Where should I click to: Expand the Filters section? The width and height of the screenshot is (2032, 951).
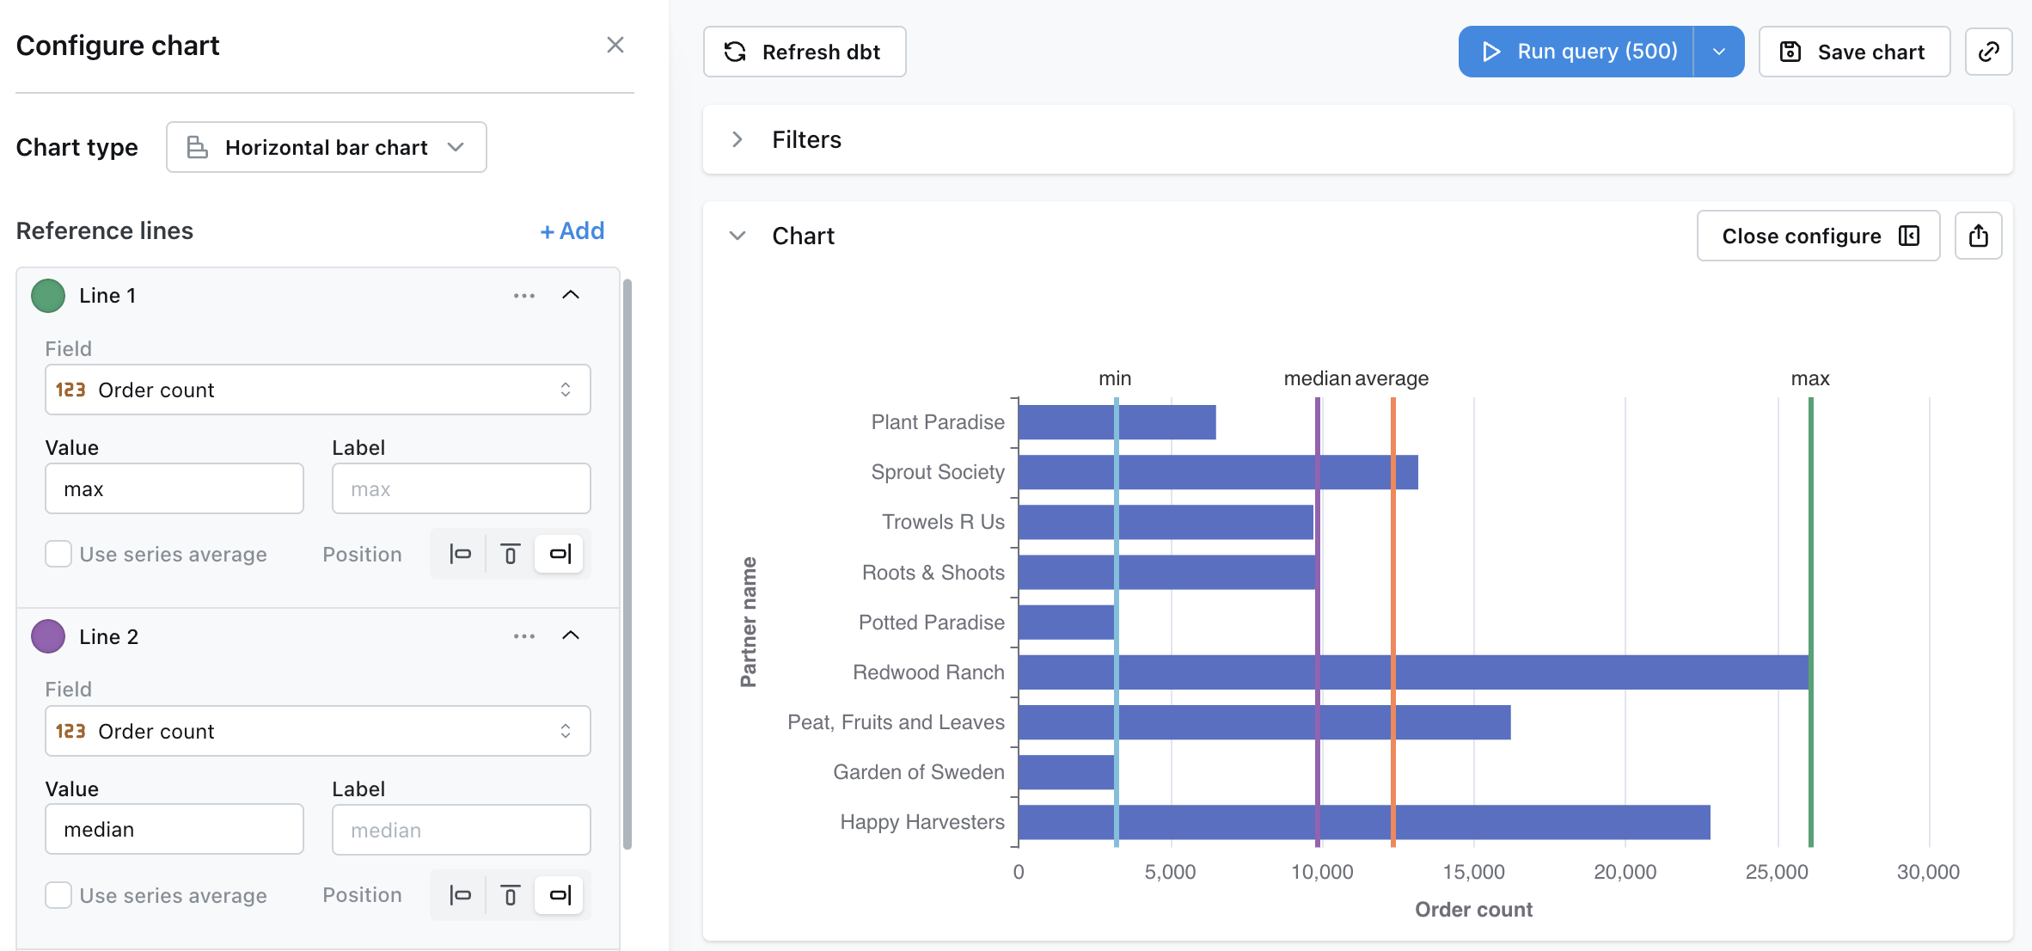point(738,139)
